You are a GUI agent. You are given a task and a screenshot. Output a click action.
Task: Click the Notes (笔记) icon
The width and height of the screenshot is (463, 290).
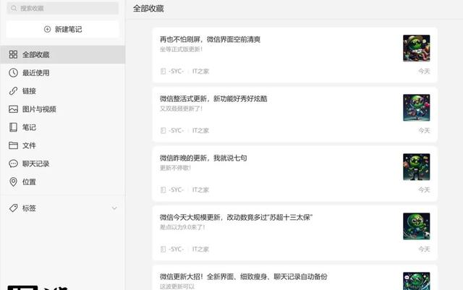click(x=13, y=127)
